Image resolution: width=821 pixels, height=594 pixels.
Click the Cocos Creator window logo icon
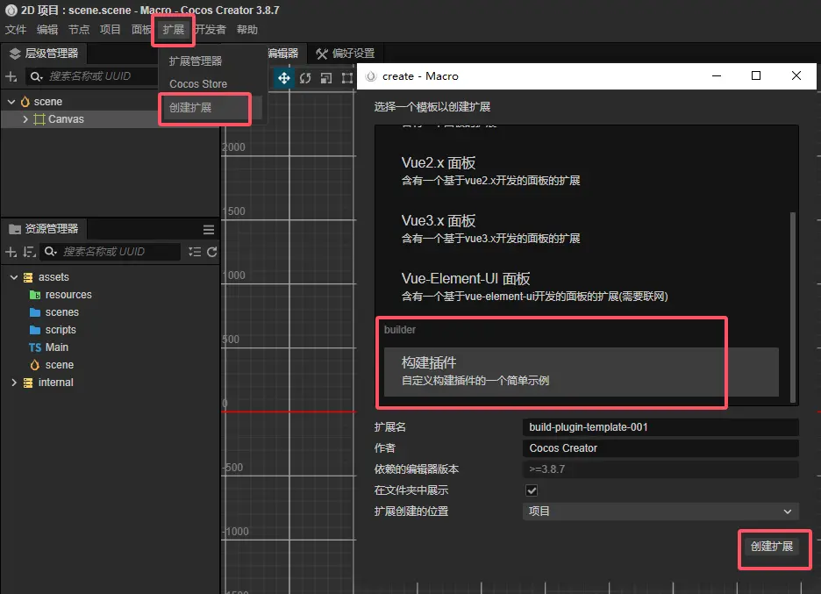11,10
